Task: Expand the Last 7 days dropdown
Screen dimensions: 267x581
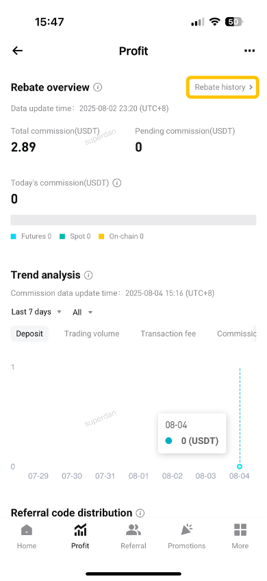Action: coord(36,312)
